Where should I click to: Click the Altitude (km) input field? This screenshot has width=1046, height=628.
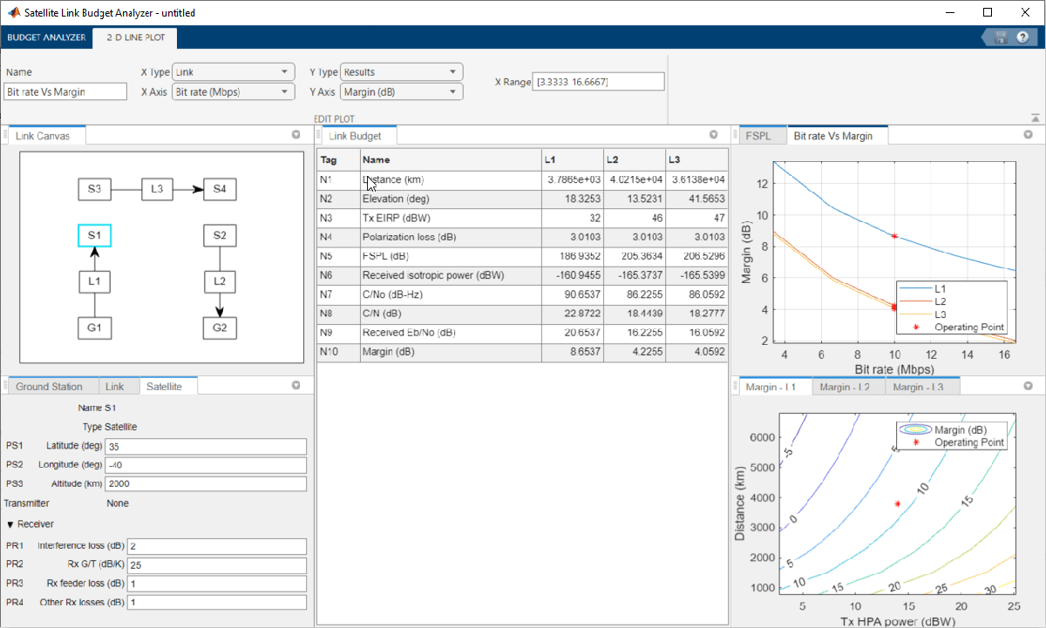205,484
